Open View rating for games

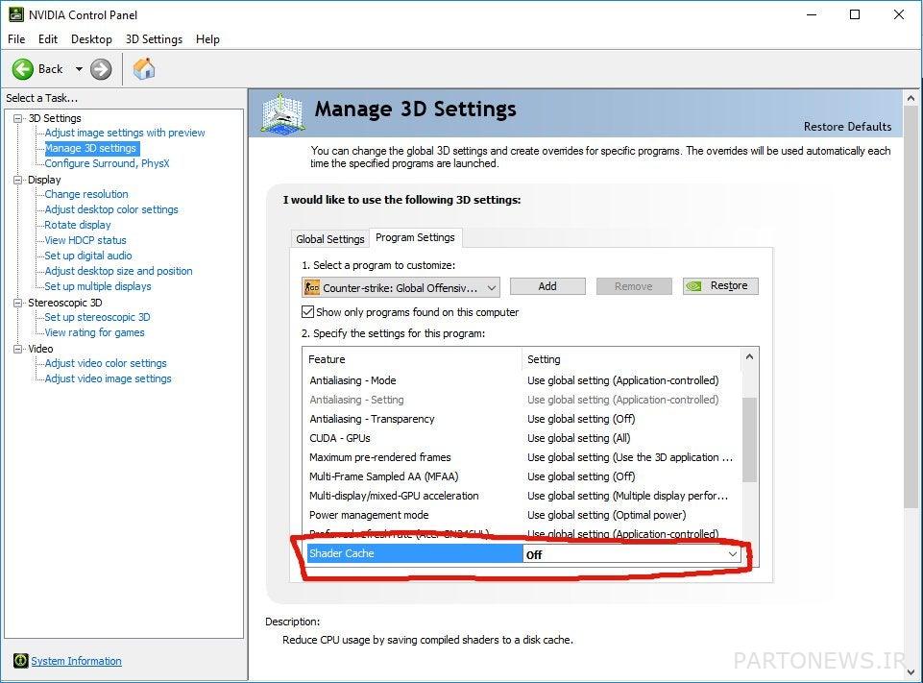(x=94, y=332)
